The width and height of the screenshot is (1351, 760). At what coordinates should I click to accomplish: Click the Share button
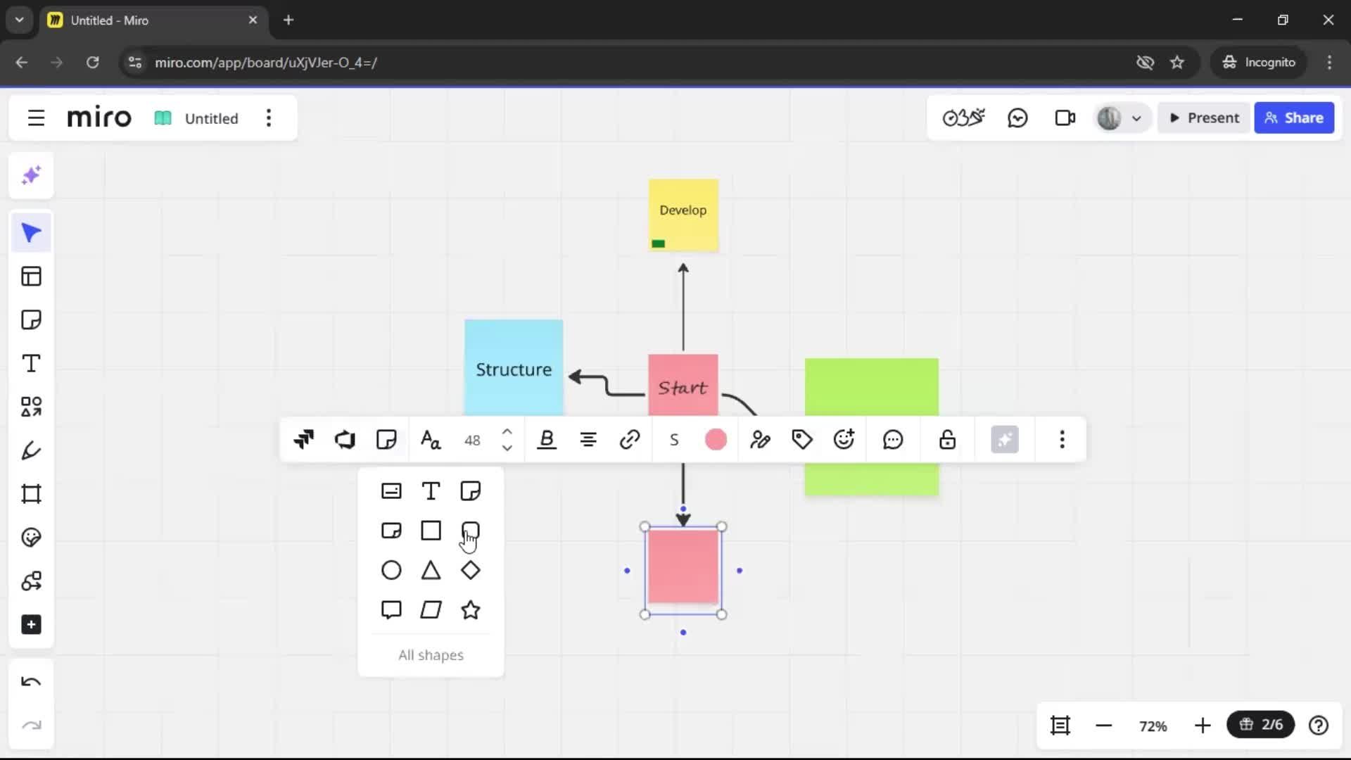pyautogui.click(x=1294, y=118)
